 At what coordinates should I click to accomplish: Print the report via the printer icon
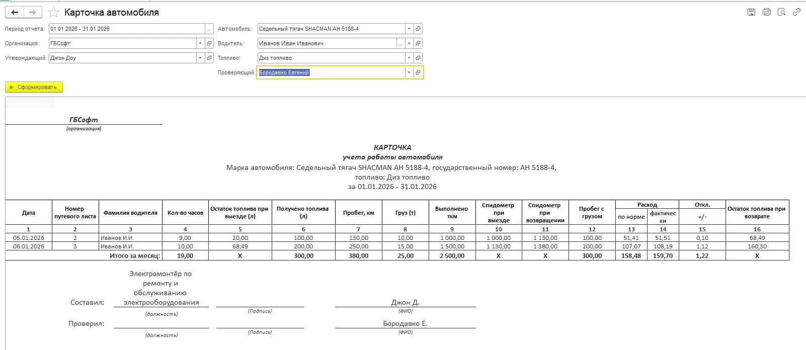(766, 12)
